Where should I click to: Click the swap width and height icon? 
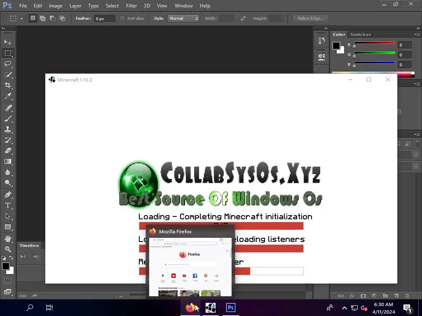pos(243,18)
